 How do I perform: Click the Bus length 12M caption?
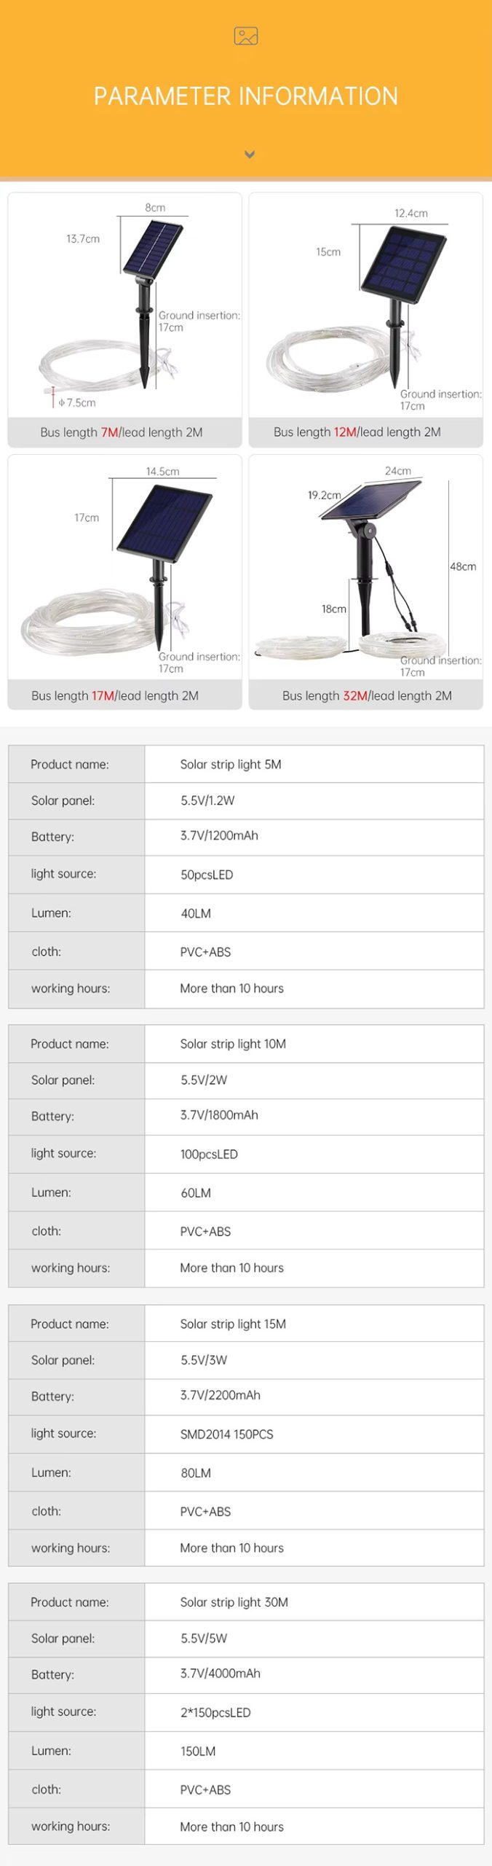click(x=357, y=432)
